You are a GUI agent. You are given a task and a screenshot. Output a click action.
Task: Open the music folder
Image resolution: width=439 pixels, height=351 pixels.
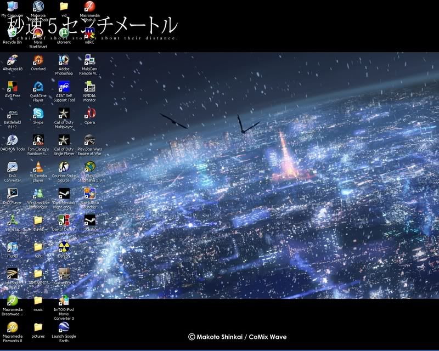point(37,302)
